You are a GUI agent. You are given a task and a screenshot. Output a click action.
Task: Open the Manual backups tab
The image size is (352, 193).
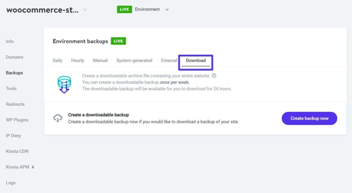[x=100, y=60]
